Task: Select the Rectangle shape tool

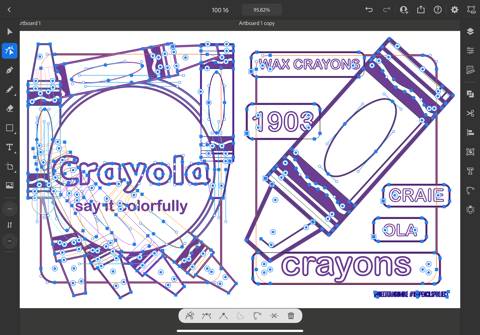Action: pos(10,128)
